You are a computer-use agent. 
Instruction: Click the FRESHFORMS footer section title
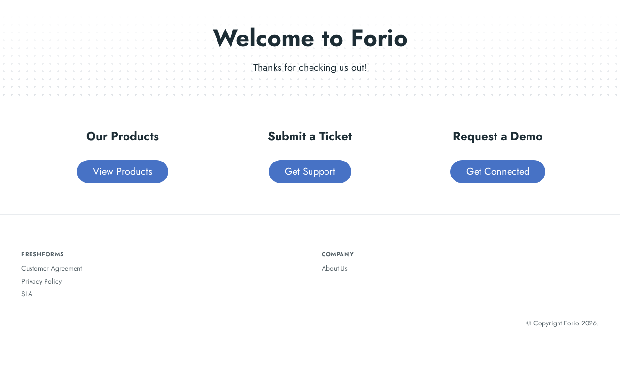[43, 254]
